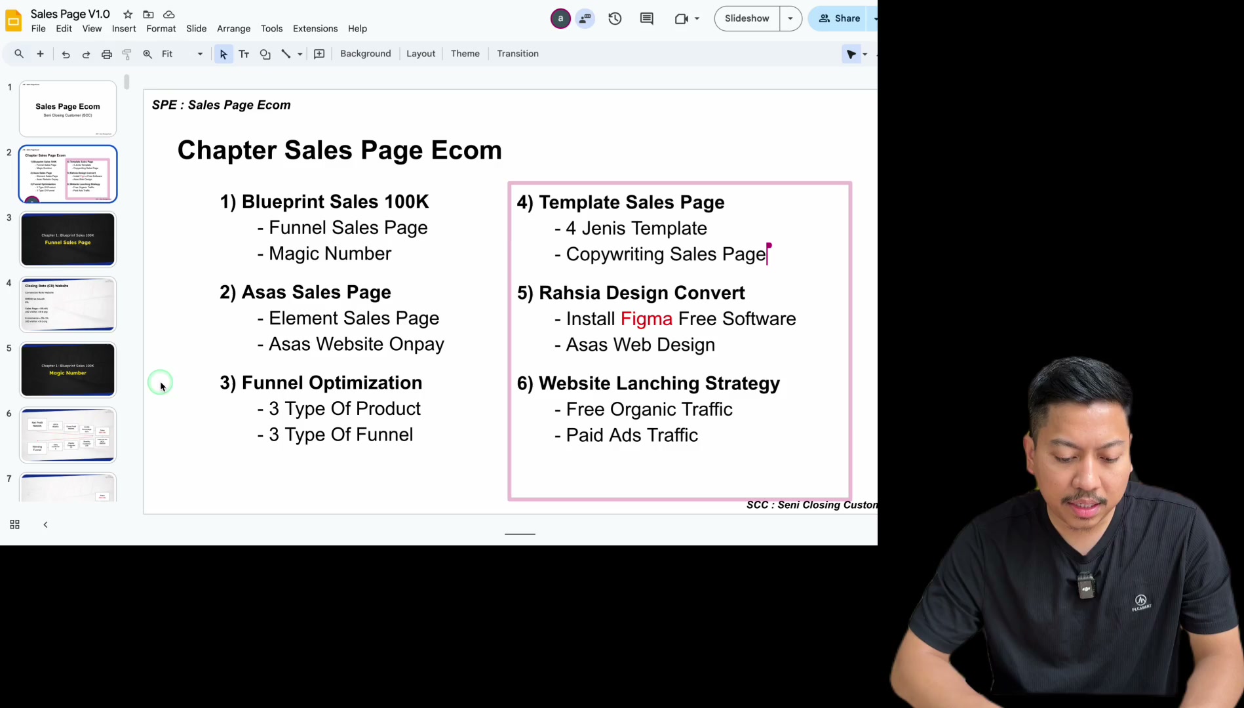Open the Extensions menu
The height and width of the screenshot is (708, 1244).
pos(315,29)
